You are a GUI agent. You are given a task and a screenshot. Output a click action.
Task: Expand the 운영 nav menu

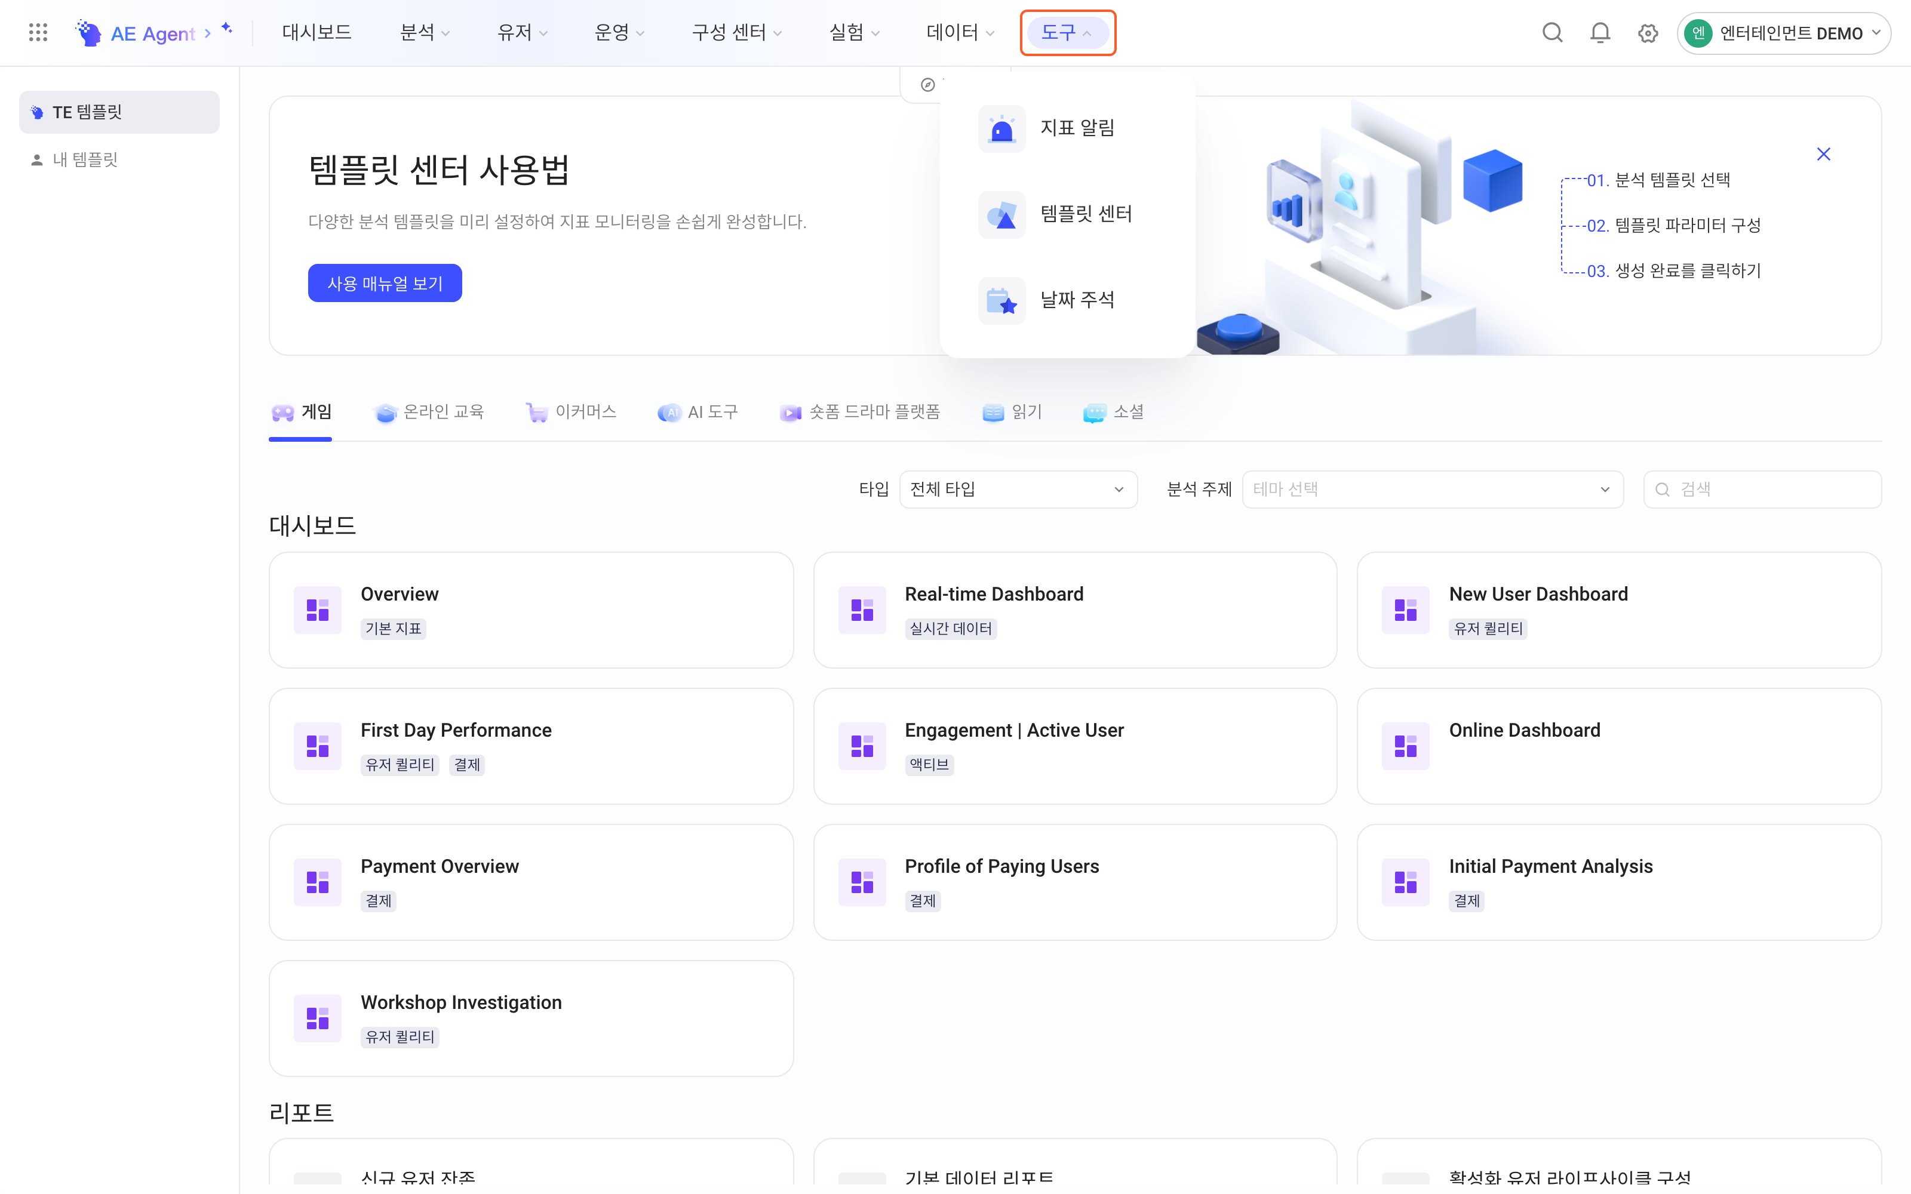point(619,32)
